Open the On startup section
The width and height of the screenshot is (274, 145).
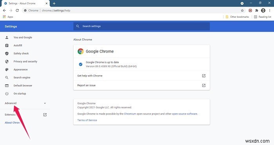(x=20, y=94)
